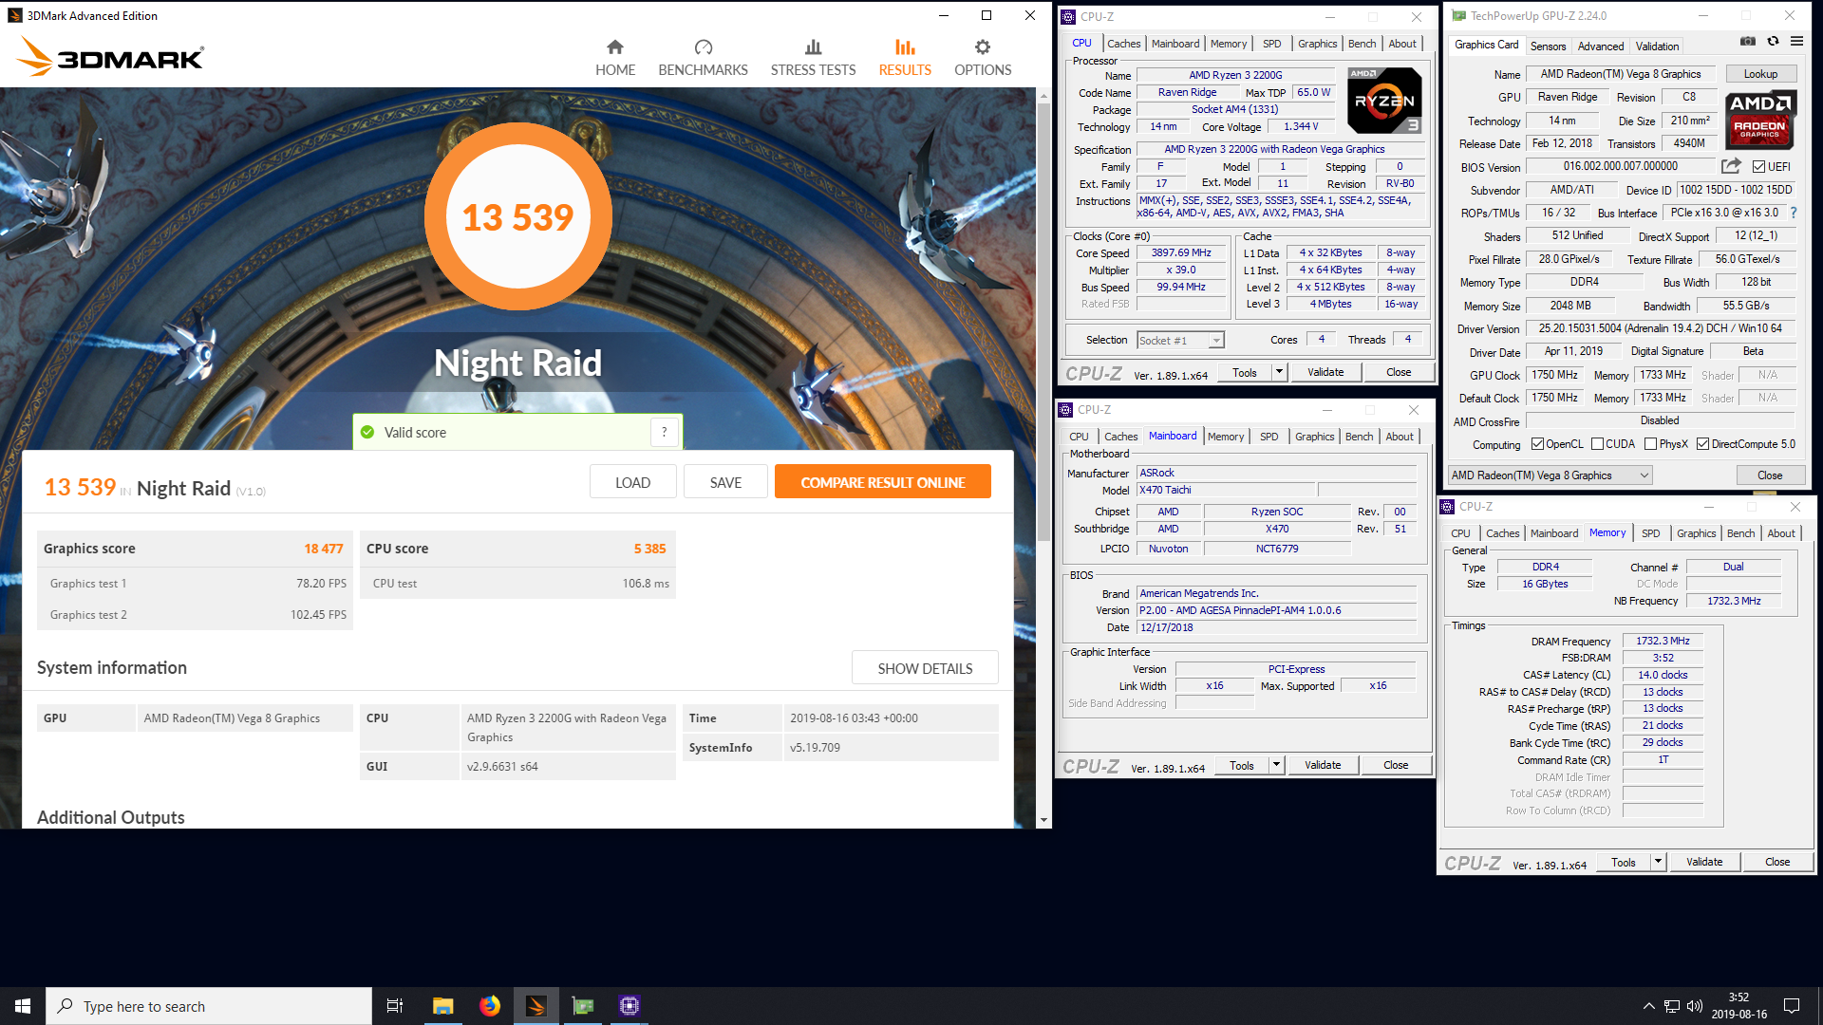The height and width of the screenshot is (1025, 1823).
Task: Click the GPU-Z screenshot camera icon
Action: (x=1748, y=42)
